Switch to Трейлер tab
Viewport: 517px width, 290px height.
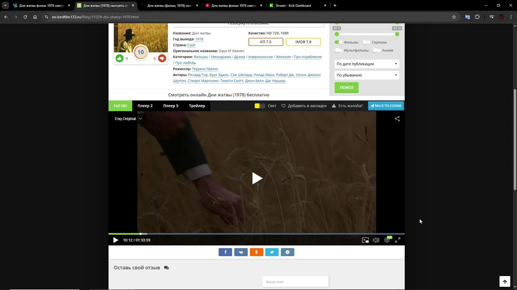click(x=197, y=106)
